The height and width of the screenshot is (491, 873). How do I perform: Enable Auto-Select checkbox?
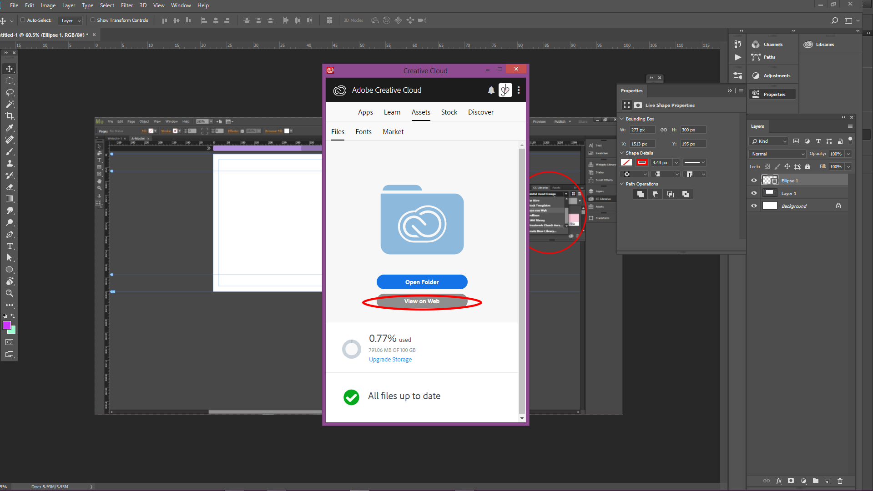23,20
